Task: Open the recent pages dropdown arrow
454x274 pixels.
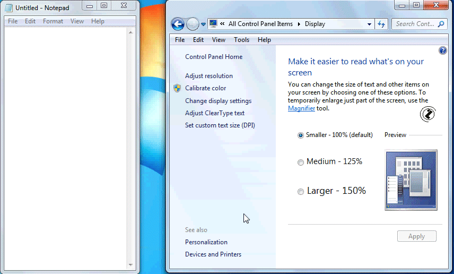Action: pos(203,24)
